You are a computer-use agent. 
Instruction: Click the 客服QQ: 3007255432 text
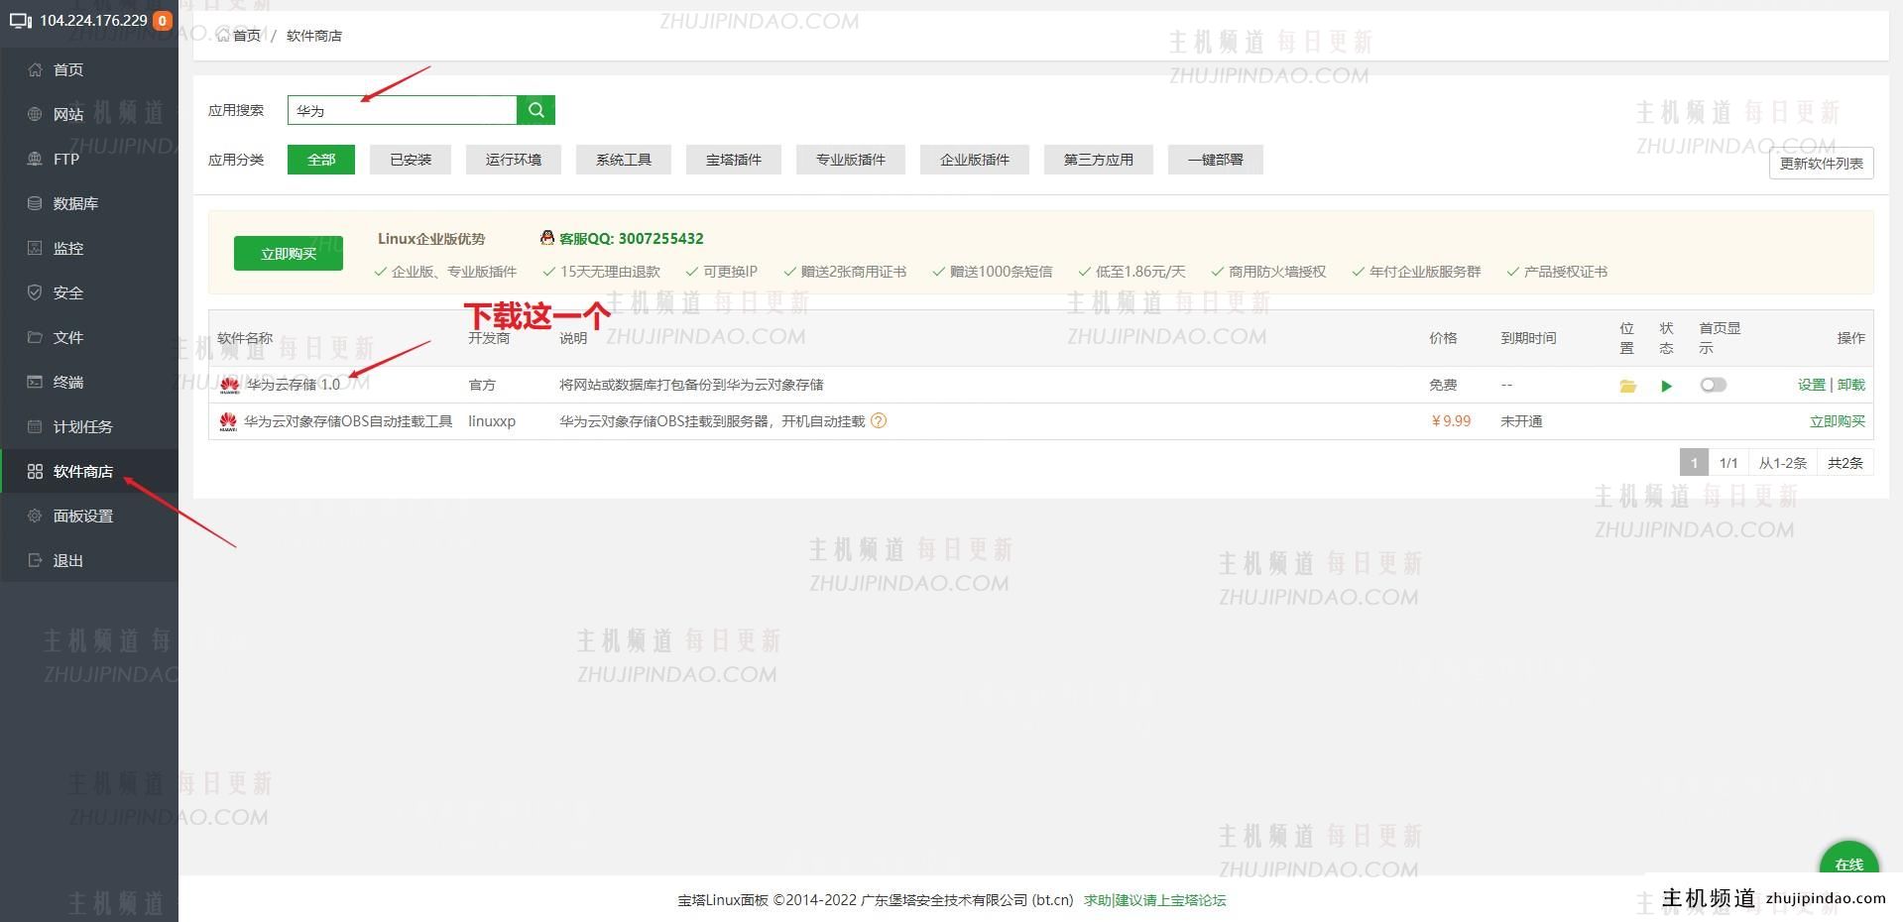tap(632, 238)
